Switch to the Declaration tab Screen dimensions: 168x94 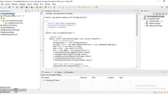(x=69, y=72)
